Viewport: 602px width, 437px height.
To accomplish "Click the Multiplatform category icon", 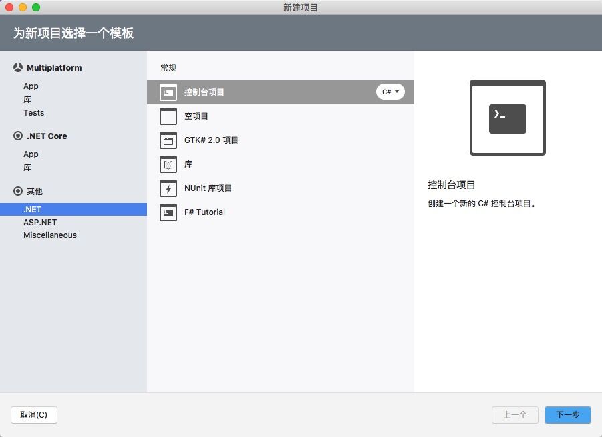I will 17,67.
